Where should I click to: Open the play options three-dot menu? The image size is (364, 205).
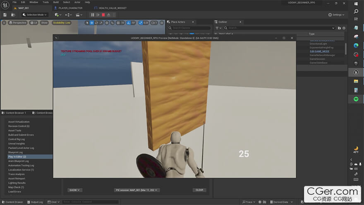[114, 15]
